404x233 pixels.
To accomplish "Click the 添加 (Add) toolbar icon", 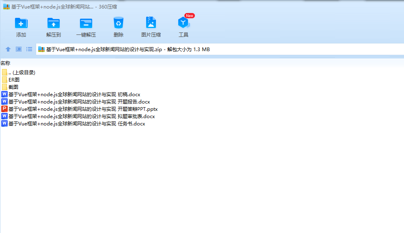I will pos(21,23).
